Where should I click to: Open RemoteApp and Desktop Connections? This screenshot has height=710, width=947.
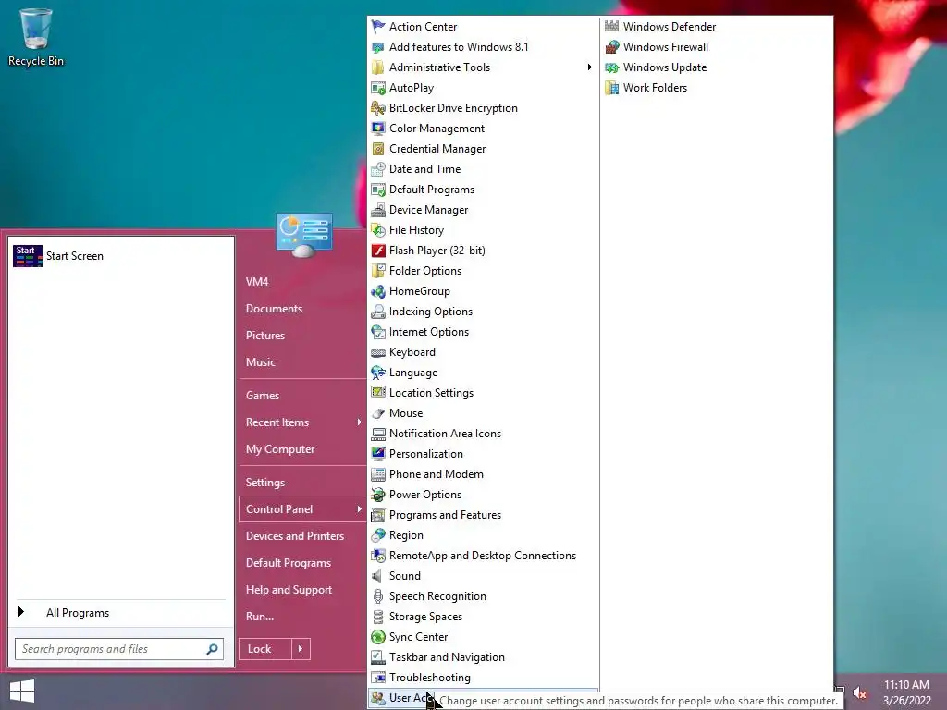(x=483, y=556)
